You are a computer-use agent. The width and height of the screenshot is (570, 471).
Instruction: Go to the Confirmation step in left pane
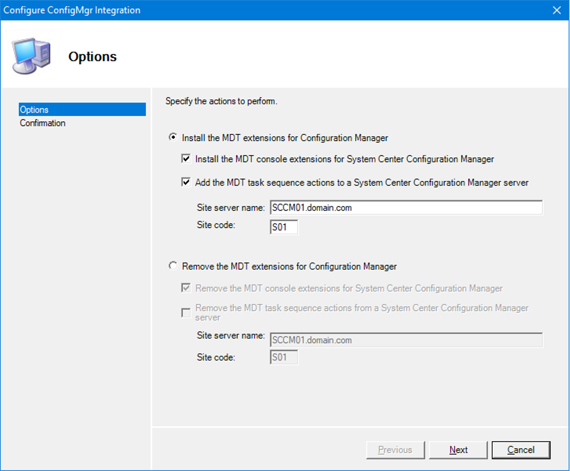tap(42, 123)
